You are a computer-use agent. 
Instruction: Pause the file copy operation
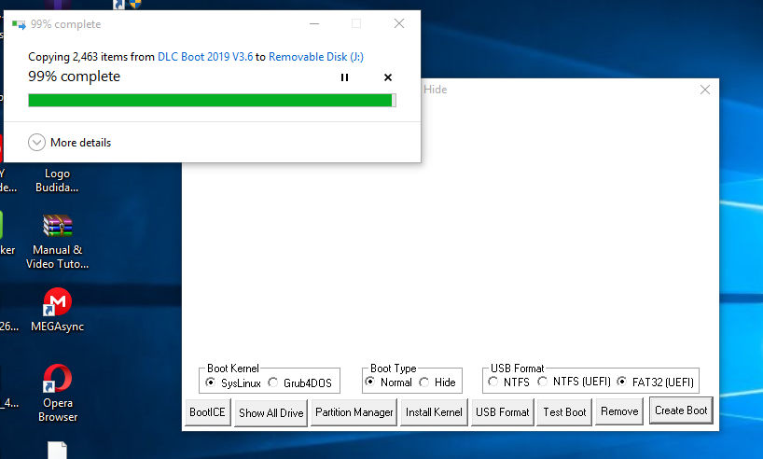coord(344,77)
